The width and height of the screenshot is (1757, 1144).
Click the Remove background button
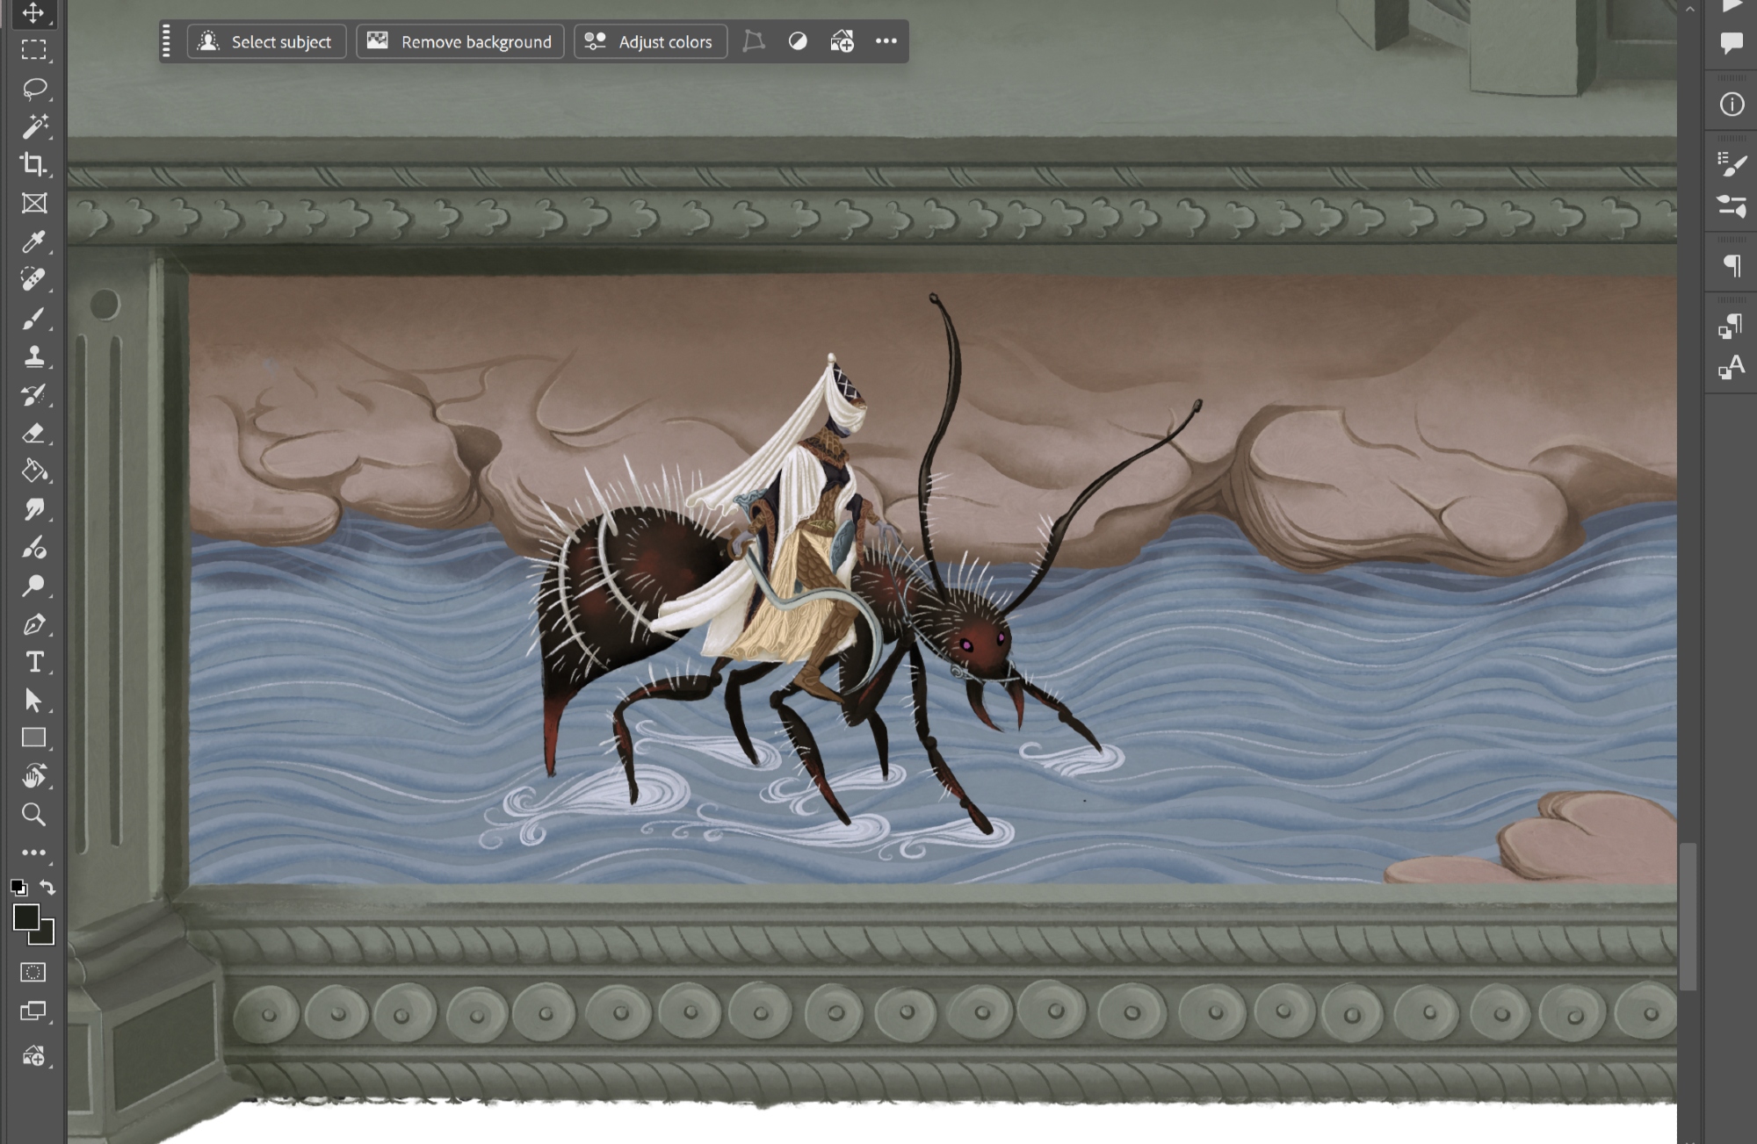pos(459,41)
